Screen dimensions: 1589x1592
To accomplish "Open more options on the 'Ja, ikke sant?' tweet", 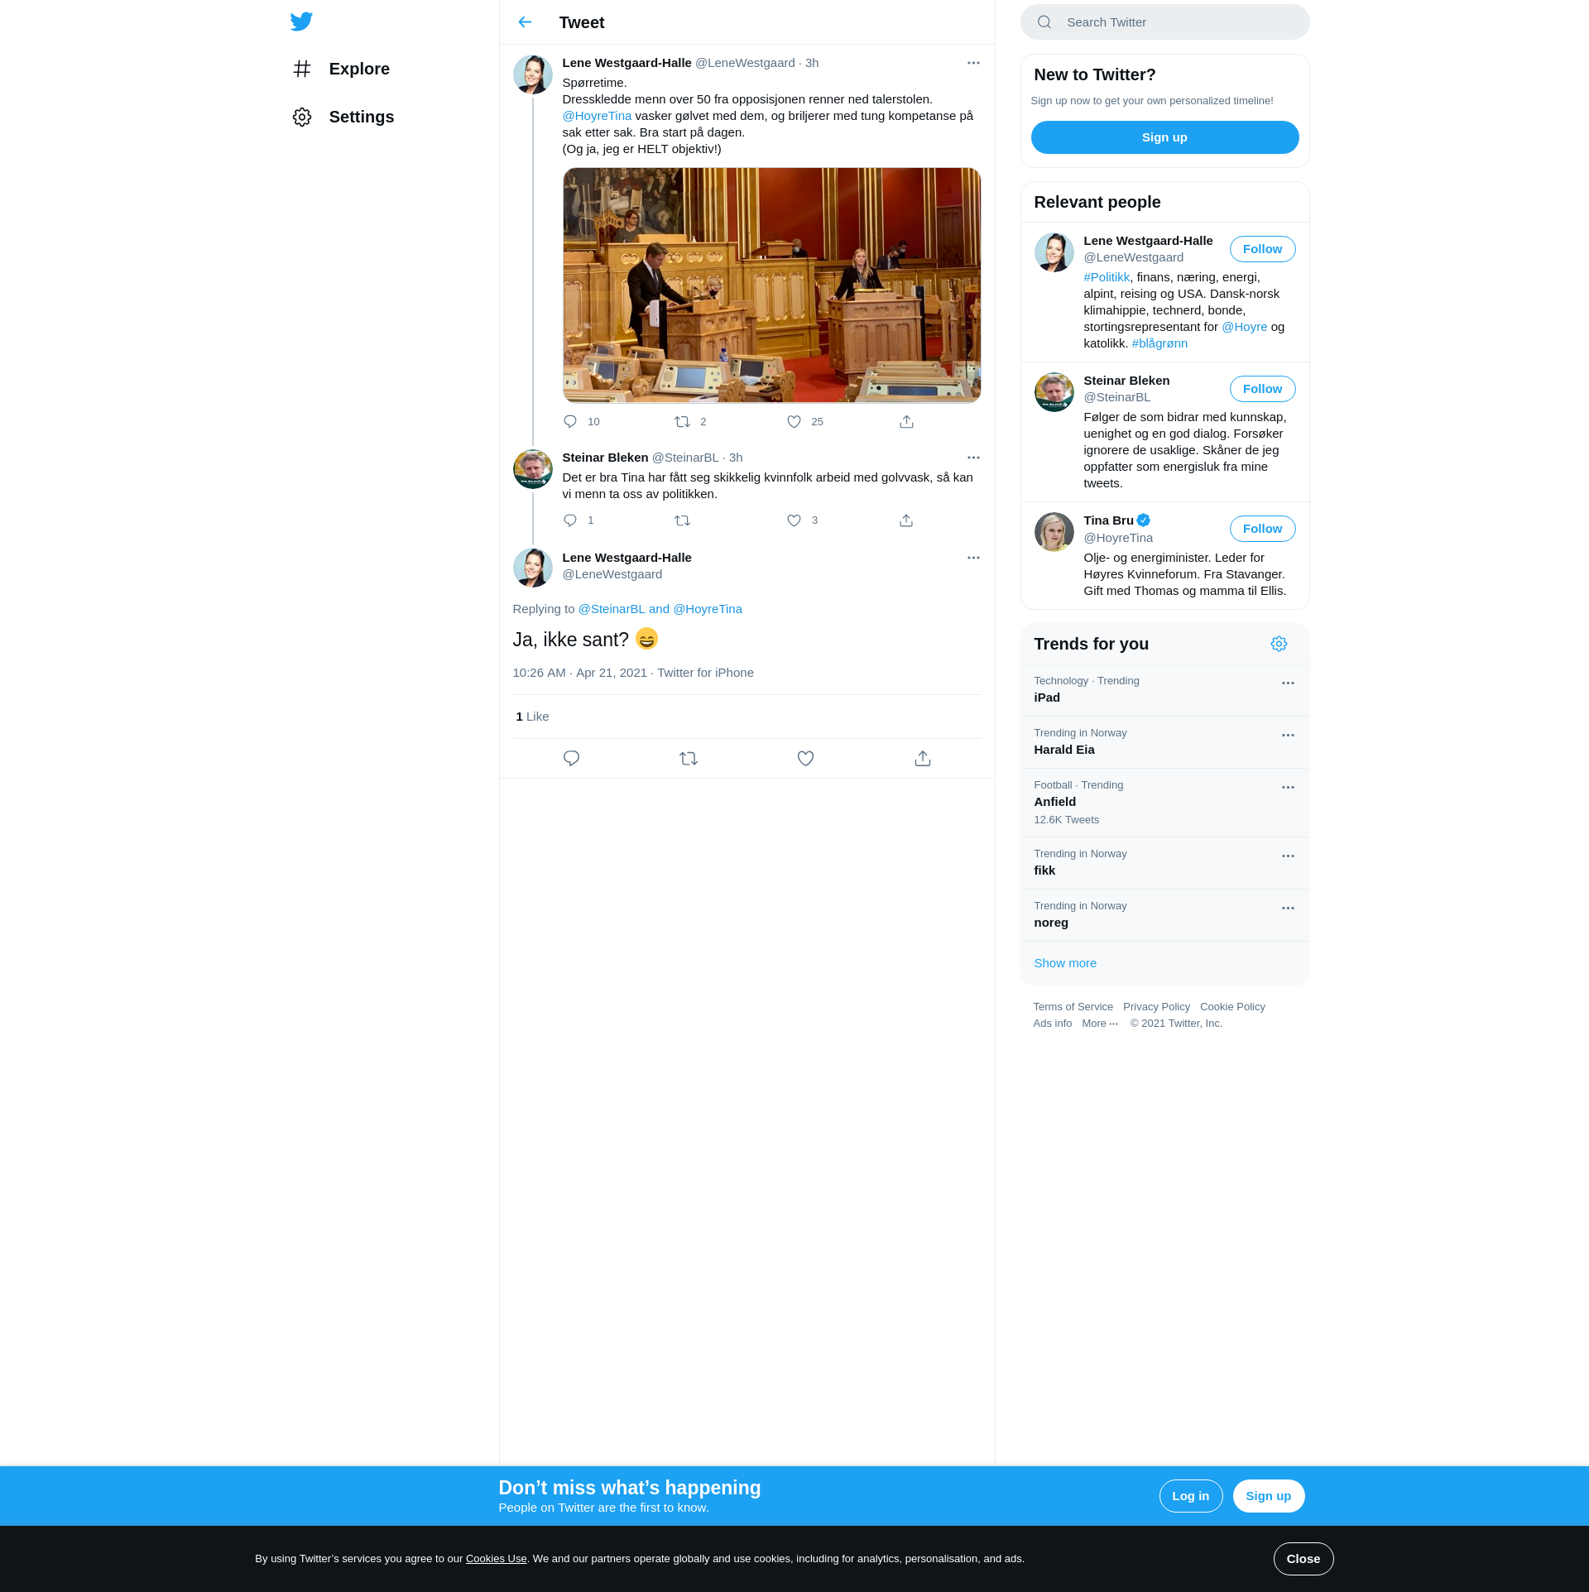I will (973, 558).
